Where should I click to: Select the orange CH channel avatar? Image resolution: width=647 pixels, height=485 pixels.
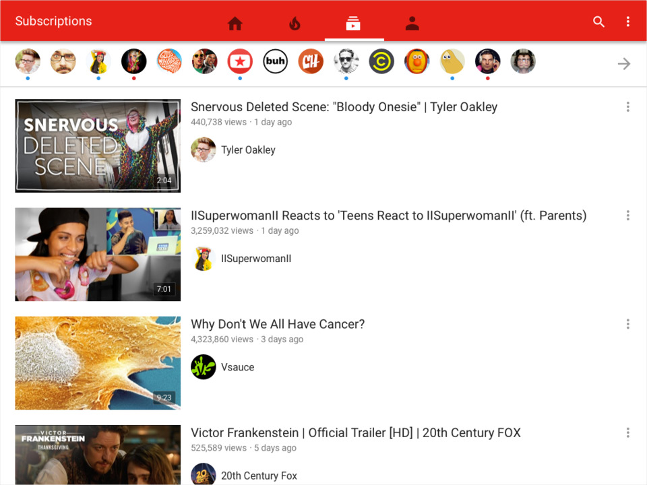point(311,61)
